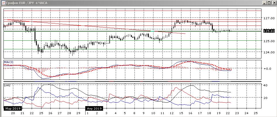Maximize the EUR/JPY chart window
277x117 pixels.
pyautogui.click(x=269, y=3)
